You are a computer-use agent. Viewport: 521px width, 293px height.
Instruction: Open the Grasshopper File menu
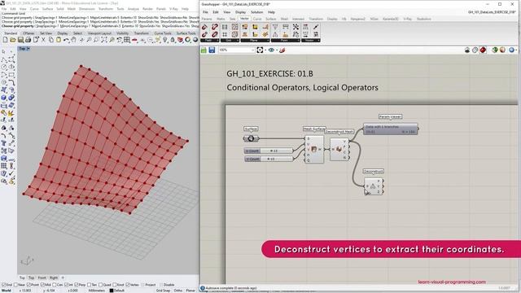[205, 12]
